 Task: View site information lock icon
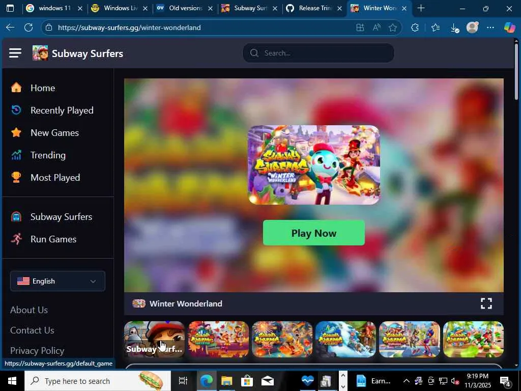49,27
